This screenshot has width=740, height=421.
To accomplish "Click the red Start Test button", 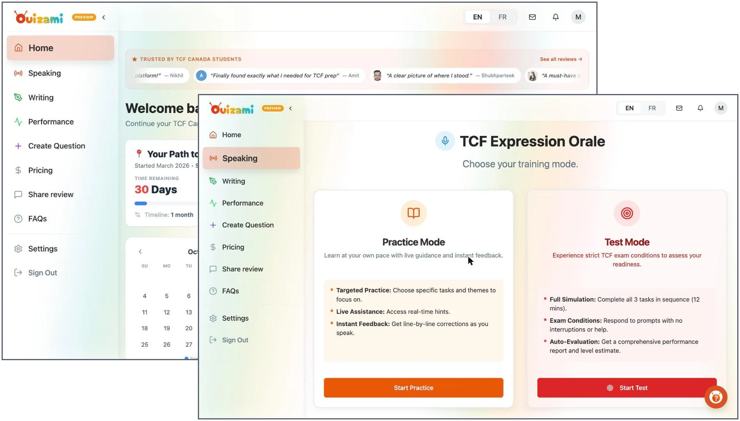I will [627, 388].
